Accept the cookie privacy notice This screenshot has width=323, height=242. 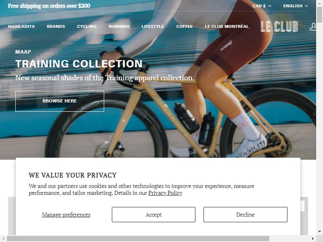coord(153,215)
